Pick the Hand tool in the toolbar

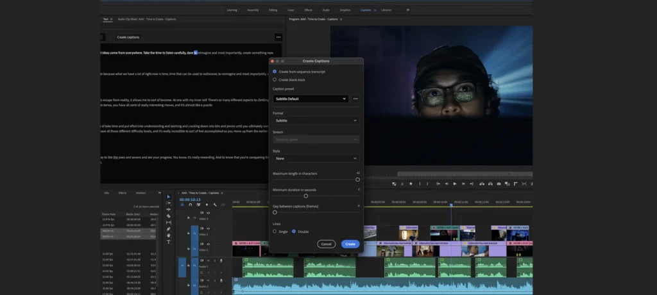pyautogui.click(x=169, y=235)
